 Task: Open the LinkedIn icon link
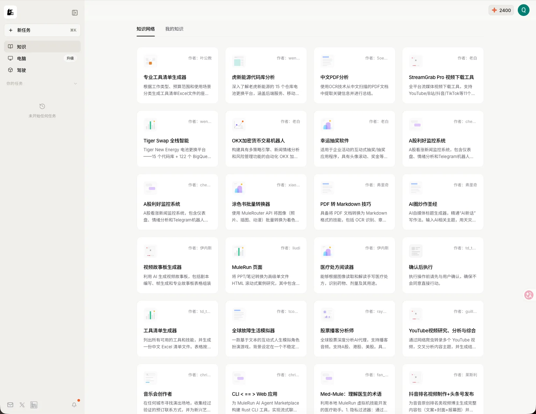[34, 405]
